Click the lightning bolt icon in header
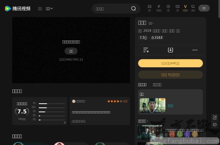Image resolution: width=220 pixels, height=145 pixels. point(159,7)
